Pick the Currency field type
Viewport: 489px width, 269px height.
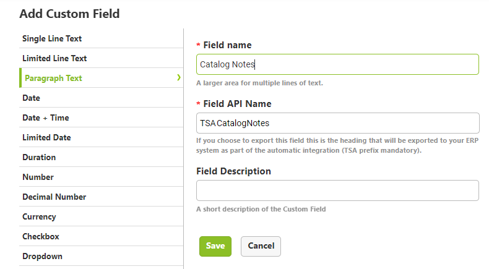101,216
